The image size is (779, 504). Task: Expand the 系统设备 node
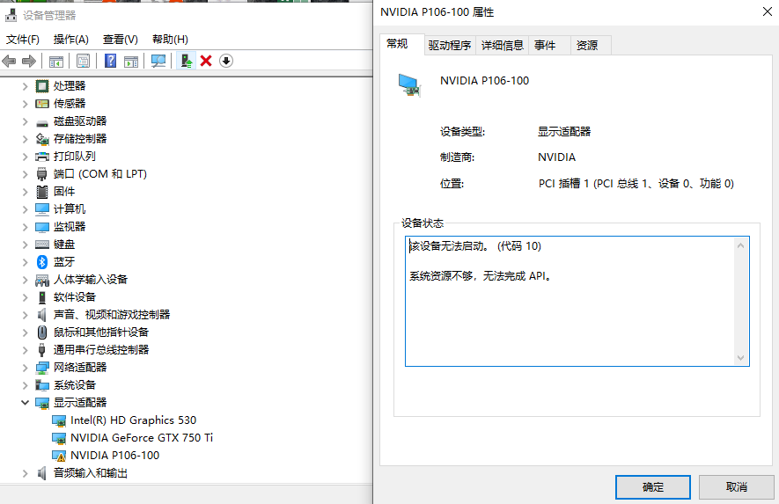(26, 385)
